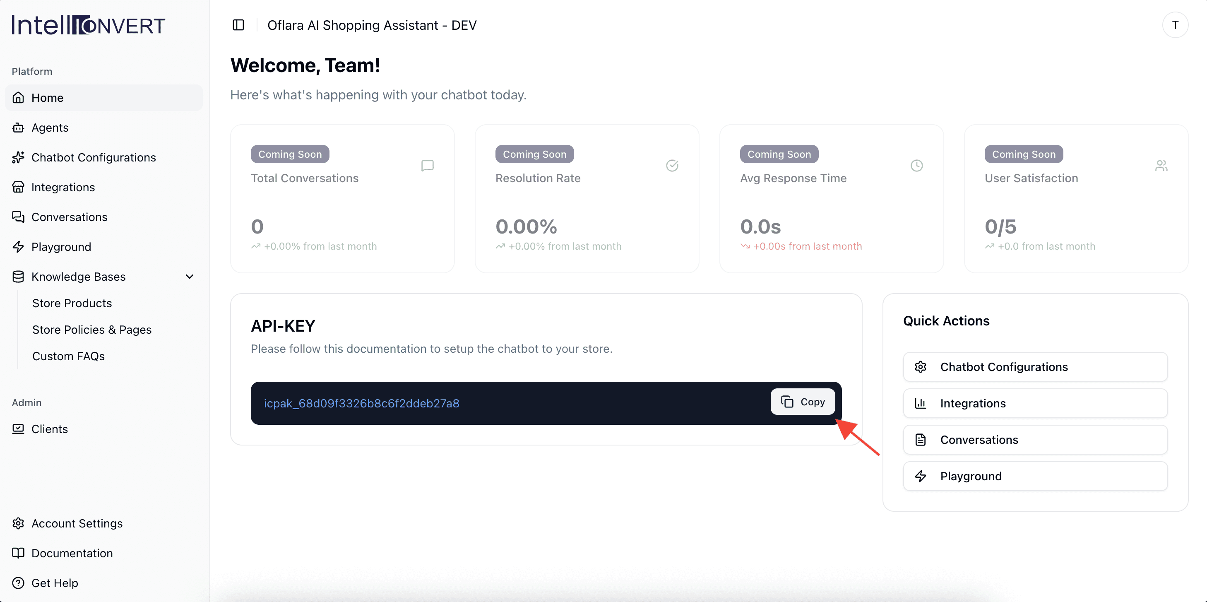Click the Agents robot icon

pyautogui.click(x=18, y=128)
